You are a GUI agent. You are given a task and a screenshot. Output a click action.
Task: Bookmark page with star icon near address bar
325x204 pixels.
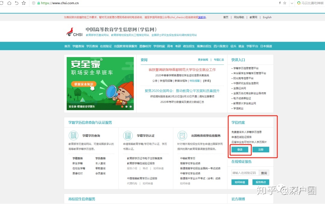pyautogui.click(x=24, y=3)
